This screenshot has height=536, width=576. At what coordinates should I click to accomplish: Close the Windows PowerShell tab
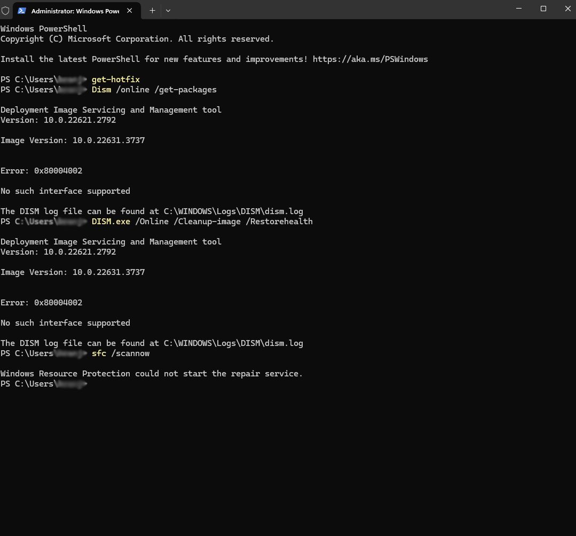click(x=129, y=11)
